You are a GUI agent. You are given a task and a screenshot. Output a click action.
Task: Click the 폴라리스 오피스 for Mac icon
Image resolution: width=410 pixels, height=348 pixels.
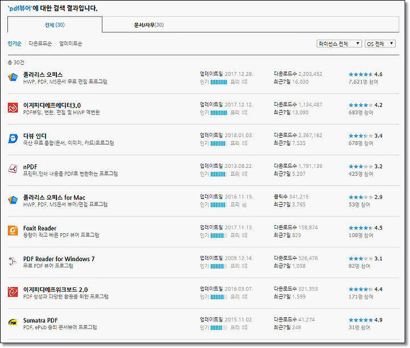click(x=13, y=200)
